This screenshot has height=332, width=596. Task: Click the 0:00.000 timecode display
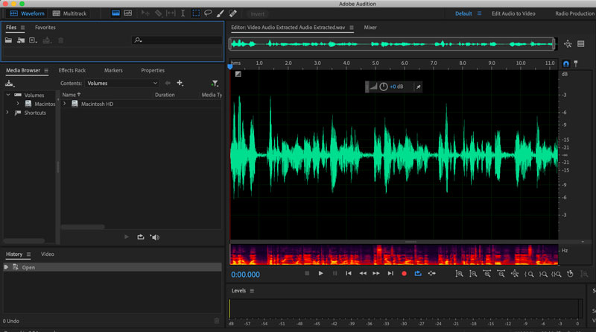click(246, 275)
